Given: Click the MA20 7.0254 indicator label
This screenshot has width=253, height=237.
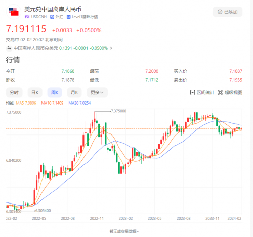Looking at the screenshot, I should coord(79,103).
